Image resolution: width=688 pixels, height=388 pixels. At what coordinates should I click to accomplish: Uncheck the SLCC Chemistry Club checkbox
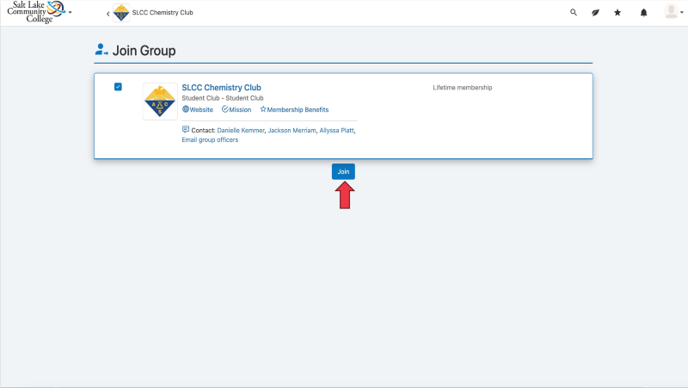(x=118, y=87)
